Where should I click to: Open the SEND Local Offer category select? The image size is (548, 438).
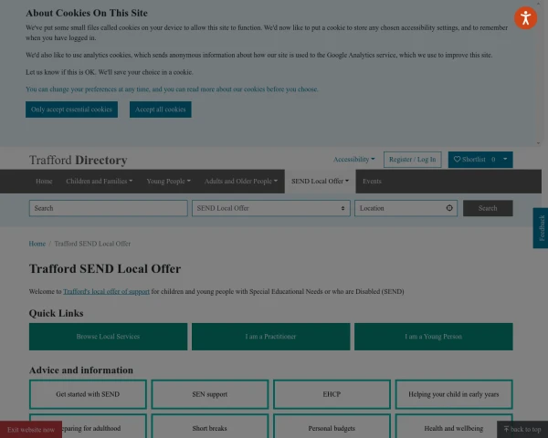point(271,208)
